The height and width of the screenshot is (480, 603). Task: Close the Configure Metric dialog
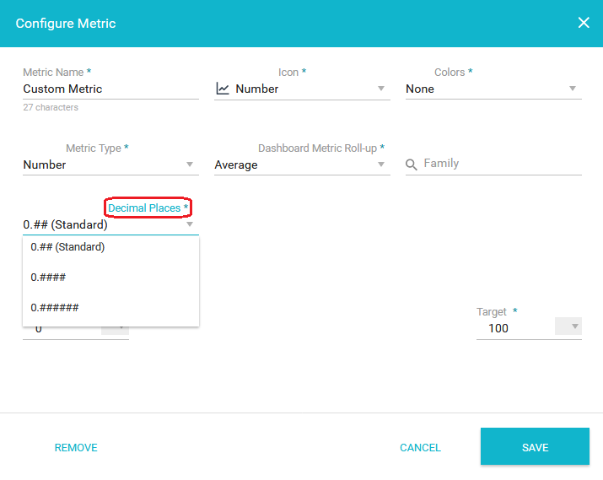point(584,23)
